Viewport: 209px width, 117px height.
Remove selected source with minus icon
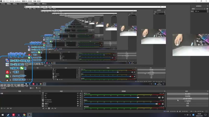(x=46, y=108)
